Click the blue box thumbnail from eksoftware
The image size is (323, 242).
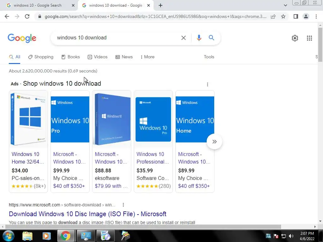[x=112, y=119]
